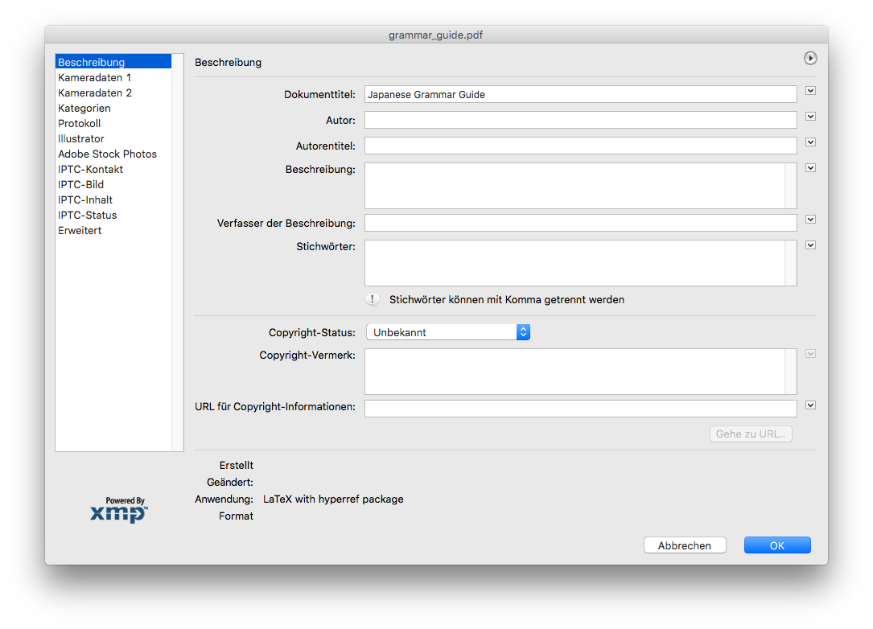Image resolution: width=873 pixels, height=629 pixels.
Task: Open dropdown arrow beside Beschreibung textbox
Action: pos(810,168)
